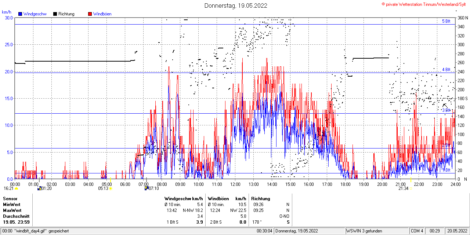Screen dimensions: 470x235
Task: Click the sunset marker icon at 21:34
Action: pos(411,188)
